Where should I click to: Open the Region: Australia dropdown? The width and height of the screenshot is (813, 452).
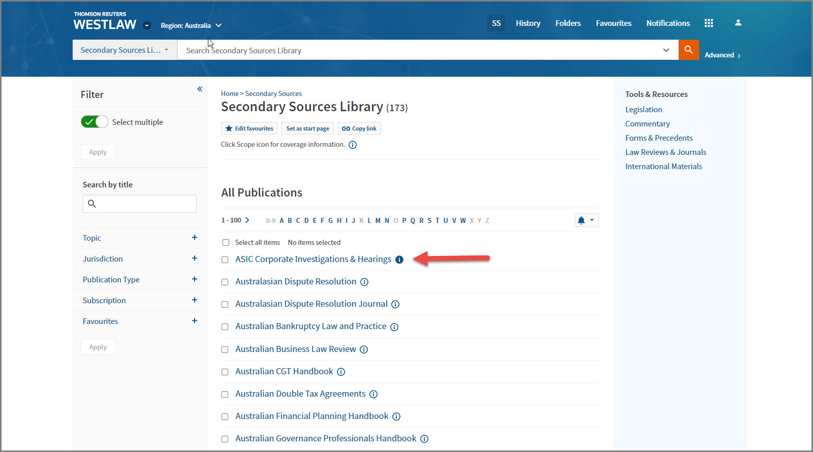(x=191, y=25)
